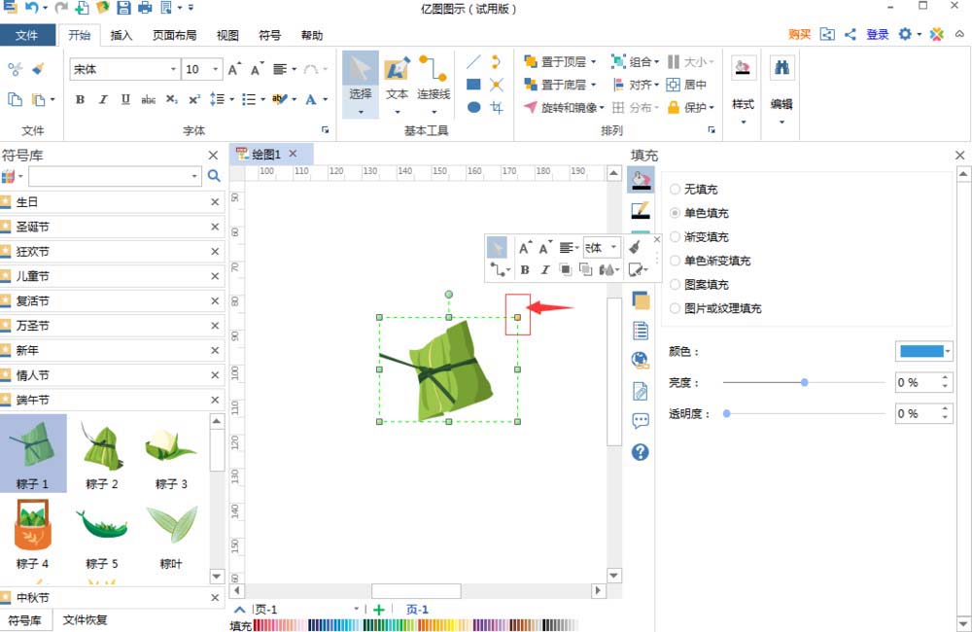Choose picture or texture fill (图片或纹理填充)

tap(716, 308)
